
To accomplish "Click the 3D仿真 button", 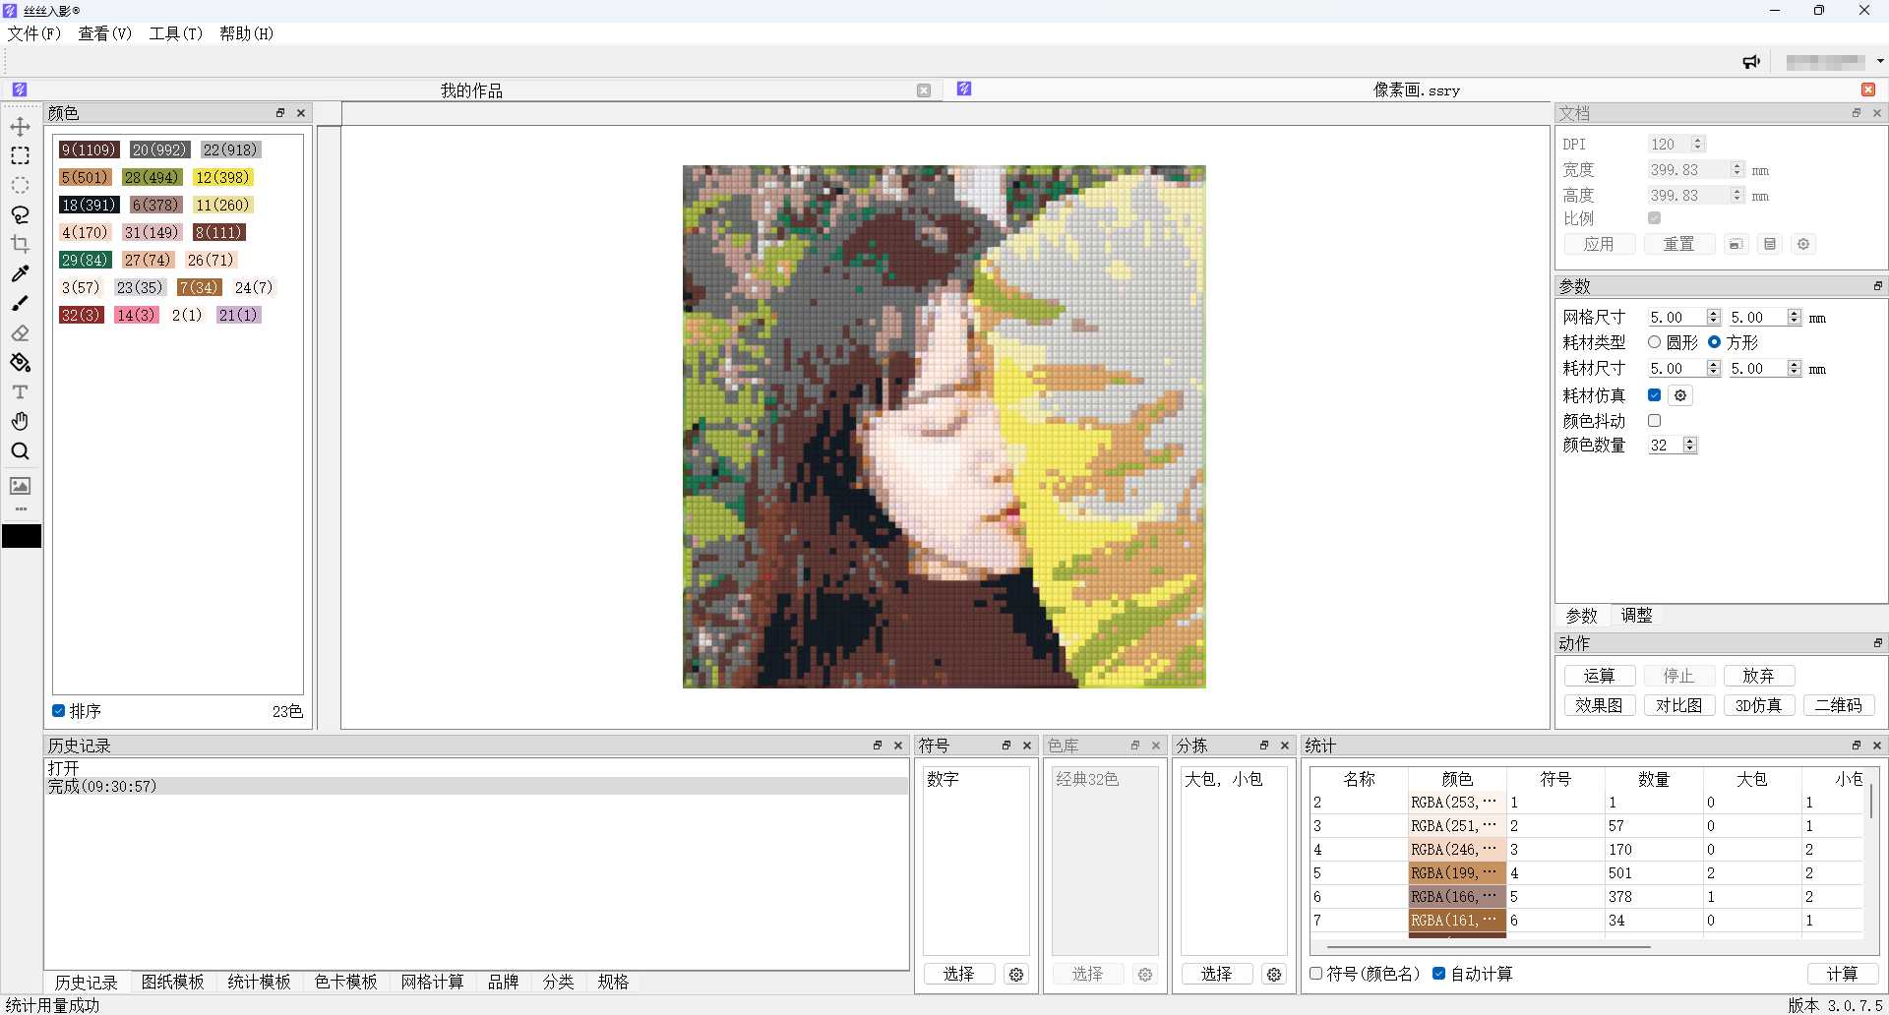I will point(1758,705).
